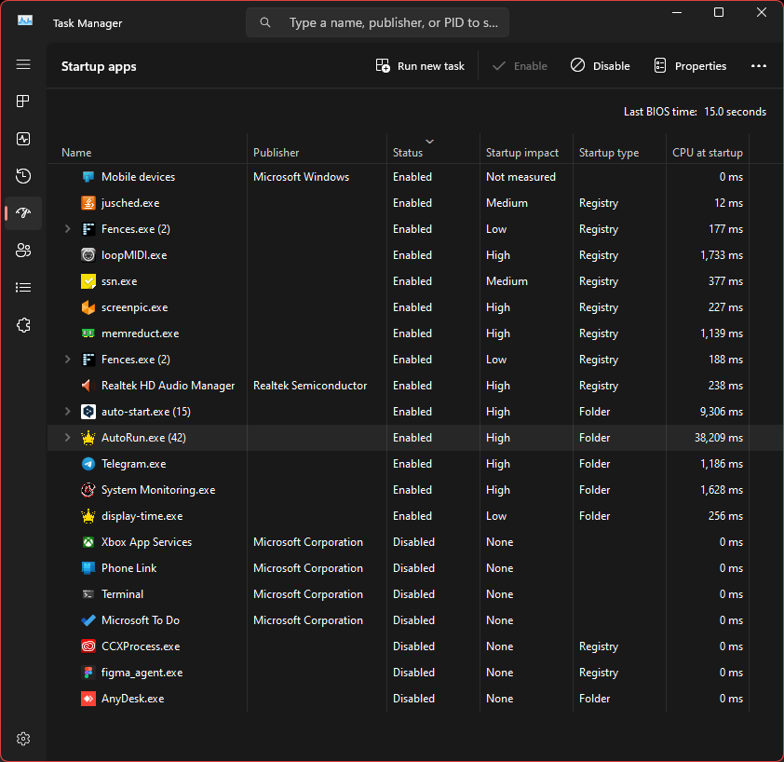Screen dimensions: 784x762
Task: Click the CCXProcess.exe Creative Cloud icon
Action: [x=88, y=646]
